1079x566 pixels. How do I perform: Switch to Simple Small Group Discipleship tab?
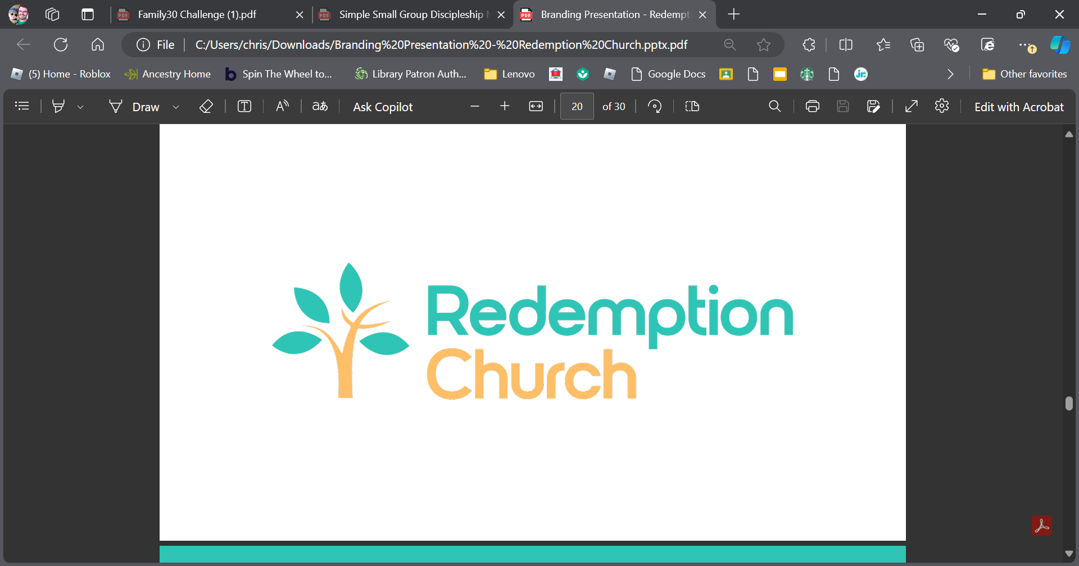[410, 15]
